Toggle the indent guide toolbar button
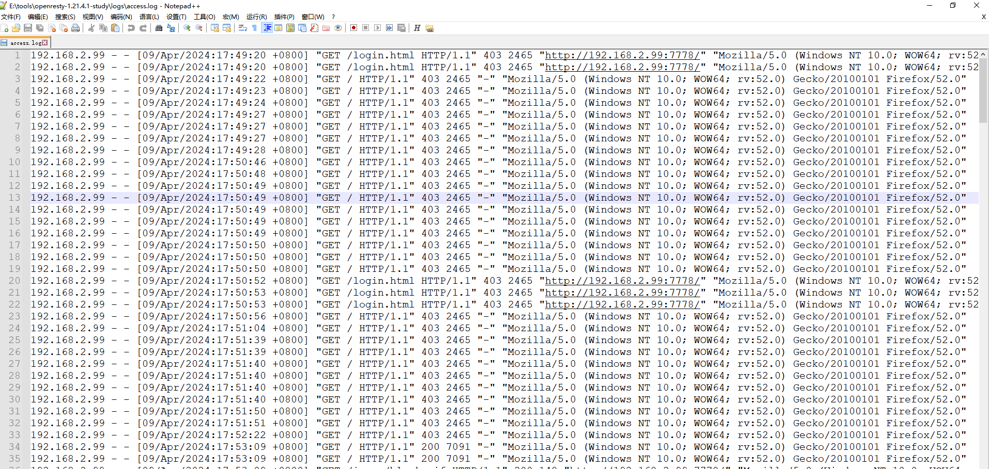Screen dimensions: 989x469 point(267,28)
